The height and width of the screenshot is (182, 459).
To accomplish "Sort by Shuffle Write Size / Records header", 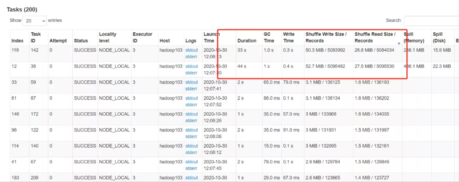I will [x=326, y=37].
